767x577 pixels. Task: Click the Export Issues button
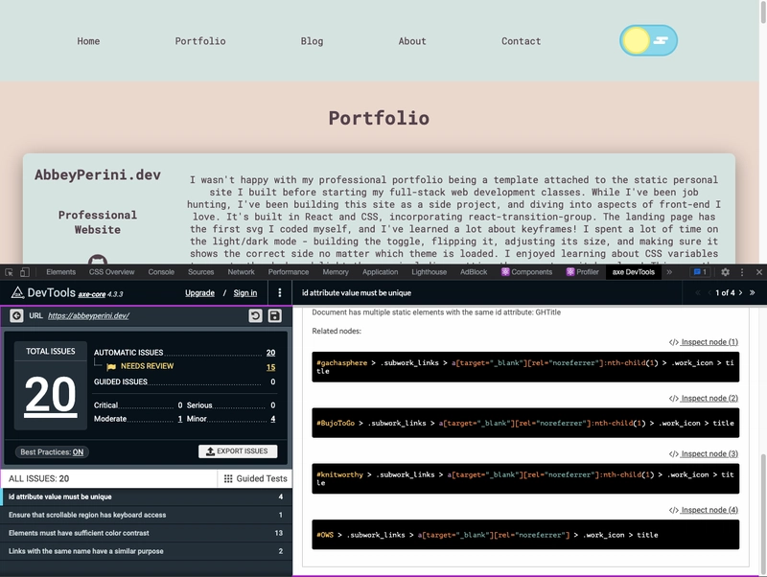(x=238, y=451)
